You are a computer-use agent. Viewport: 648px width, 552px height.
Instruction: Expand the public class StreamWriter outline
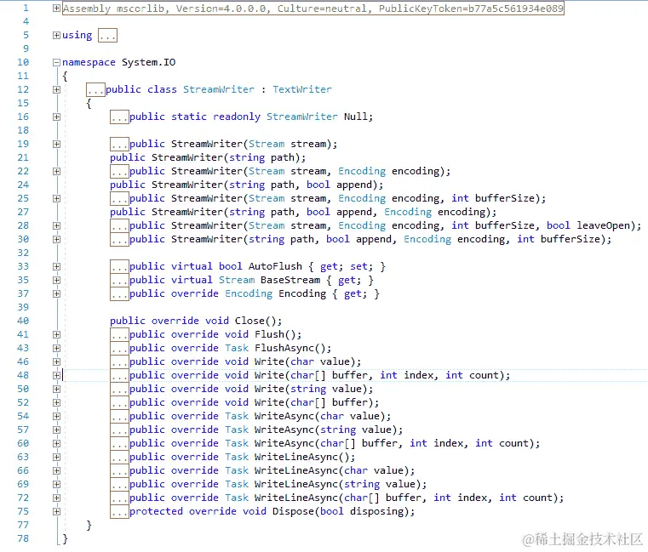pos(56,90)
